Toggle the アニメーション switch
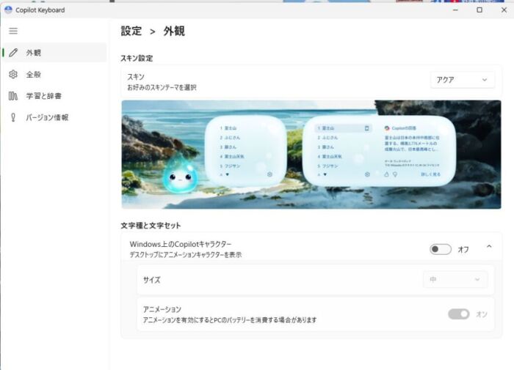The width and height of the screenshot is (514, 370). pos(459,314)
